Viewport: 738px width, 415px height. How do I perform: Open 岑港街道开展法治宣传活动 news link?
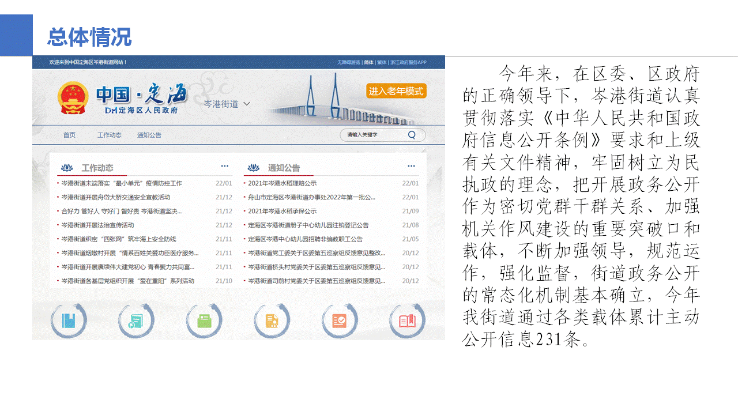tap(97, 225)
